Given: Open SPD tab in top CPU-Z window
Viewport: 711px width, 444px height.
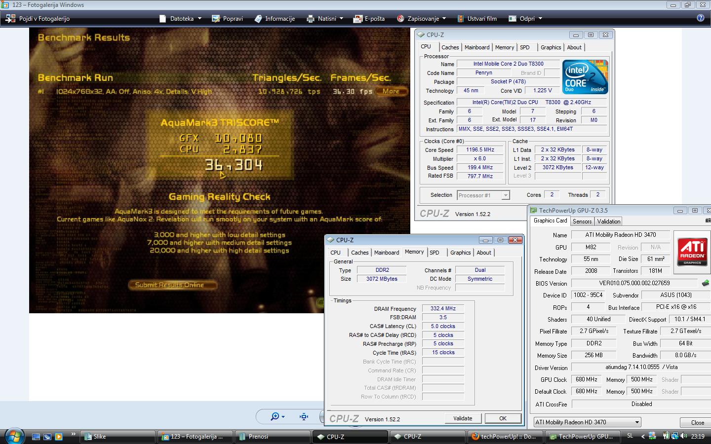Looking at the screenshot, I should click(525, 47).
